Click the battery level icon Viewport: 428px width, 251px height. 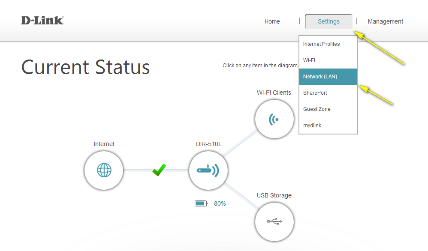pyautogui.click(x=200, y=203)
